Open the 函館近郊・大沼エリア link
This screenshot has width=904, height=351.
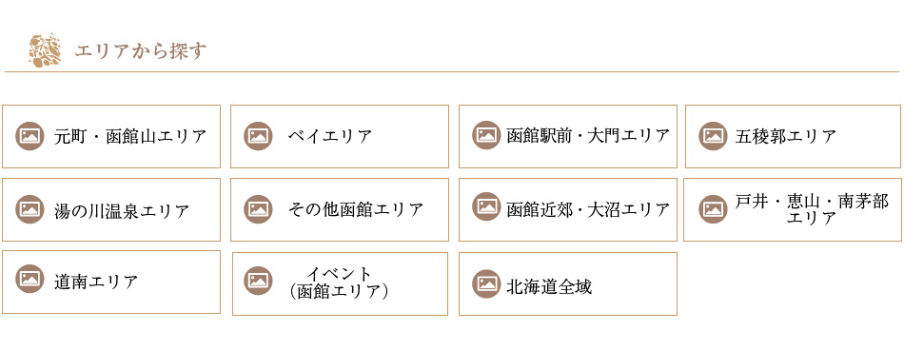568,210
